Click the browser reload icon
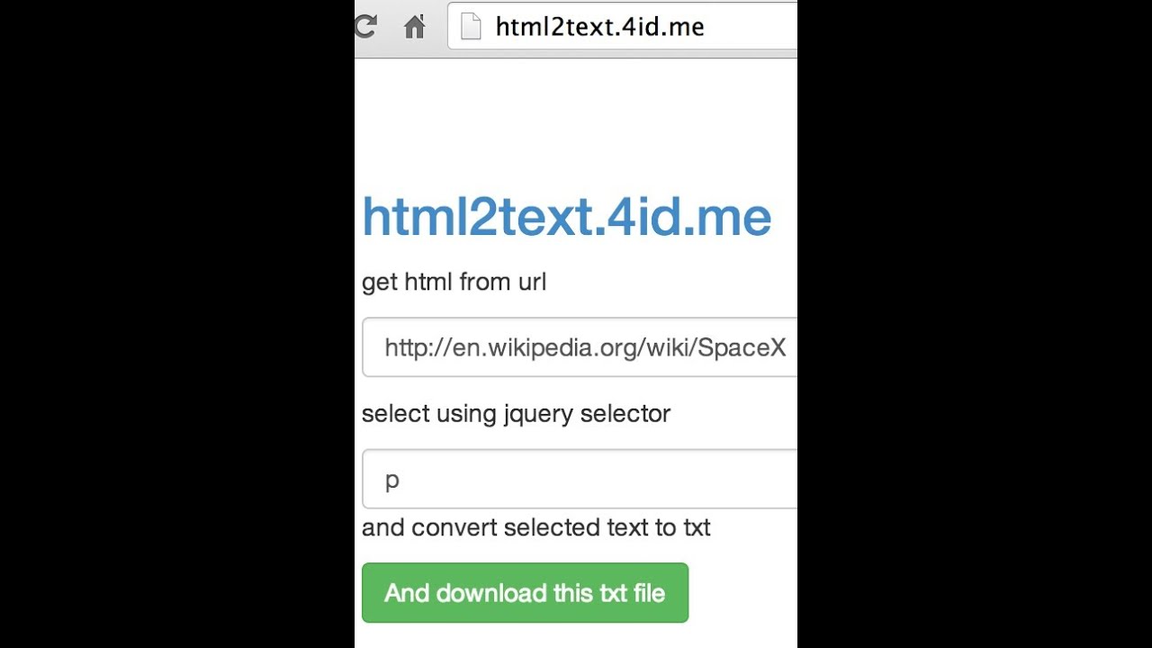1152x648 pixels. (x=364, y=26)
